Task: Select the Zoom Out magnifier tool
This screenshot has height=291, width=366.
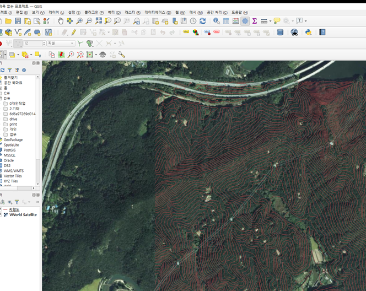Action: point(89,21)
